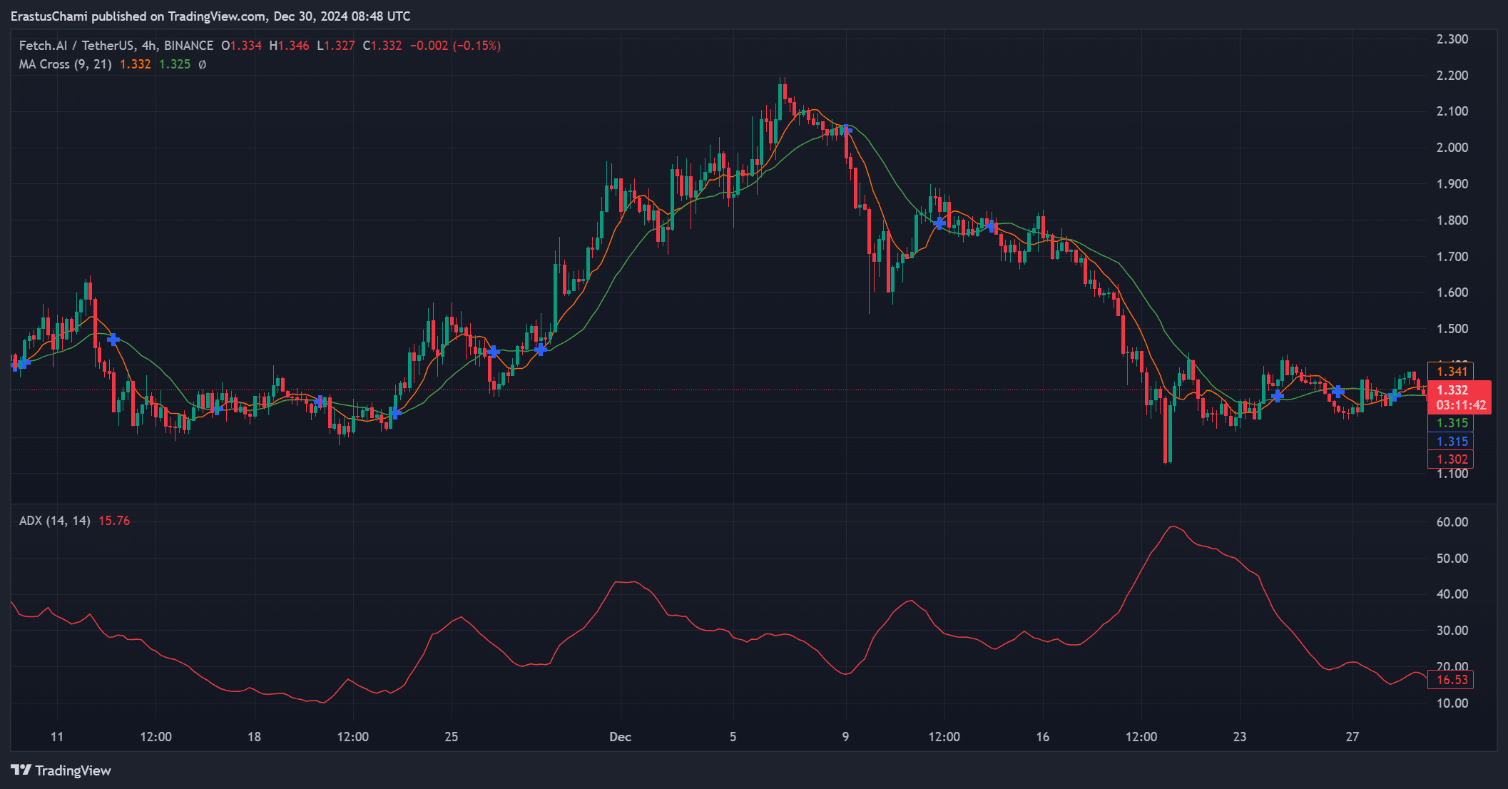Screen dimensions: 1508x789
Task: Click the red 1.302 label on the price axis
Action: [1452, 459]
